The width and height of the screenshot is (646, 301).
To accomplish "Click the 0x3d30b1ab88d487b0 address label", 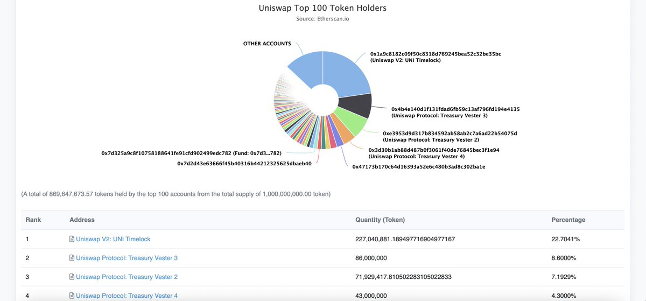I will pos(434,153).
